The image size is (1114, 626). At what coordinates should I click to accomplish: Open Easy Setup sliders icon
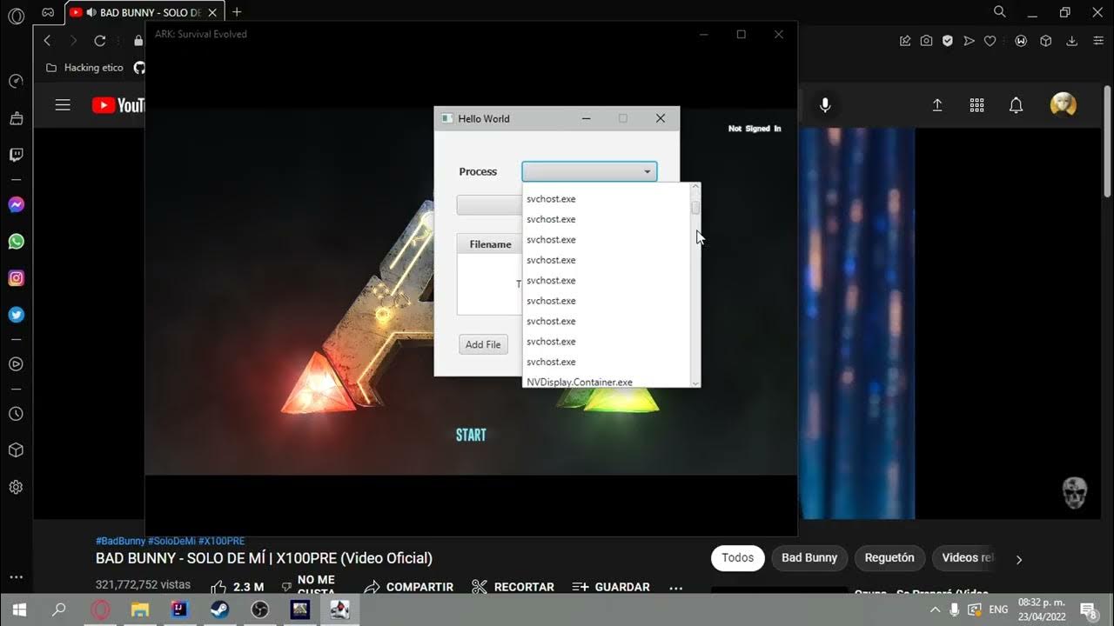pos(1097,41)
